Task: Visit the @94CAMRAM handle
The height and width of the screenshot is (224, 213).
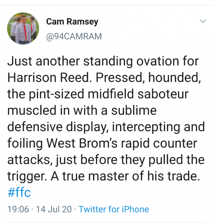Action: click(x=74, y=36)
